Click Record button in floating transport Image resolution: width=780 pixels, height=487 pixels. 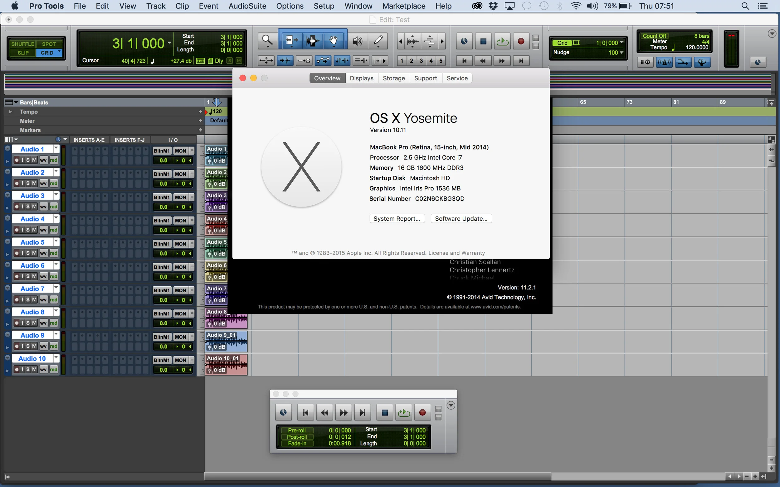[422, 413]
